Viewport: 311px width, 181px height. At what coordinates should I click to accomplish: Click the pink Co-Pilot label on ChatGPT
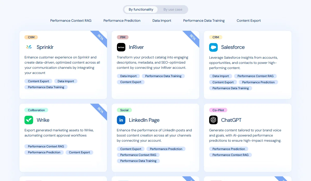point(218,110)
